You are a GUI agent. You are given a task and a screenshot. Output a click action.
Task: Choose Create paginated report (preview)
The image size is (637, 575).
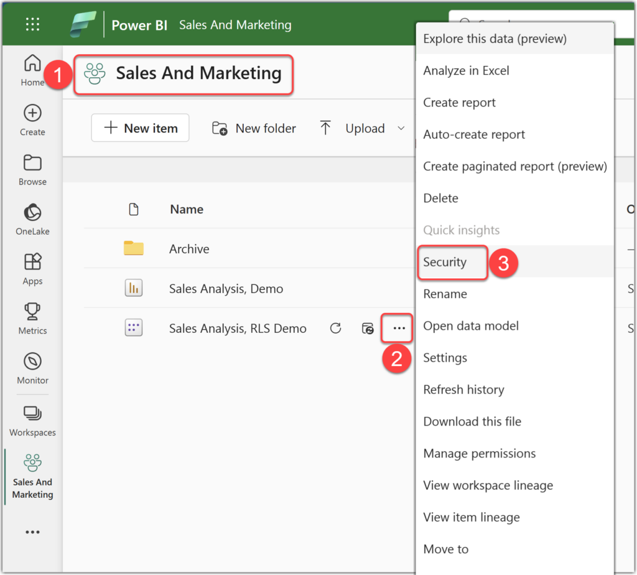pyautogui.click(x=514, y=166)
